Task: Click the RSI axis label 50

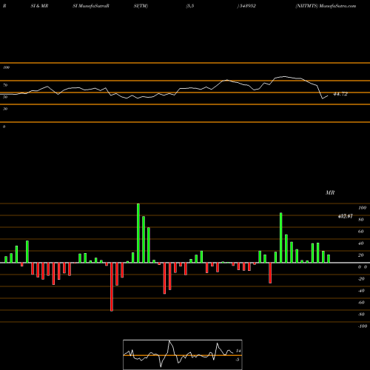Action: click(x=5, y=97)
